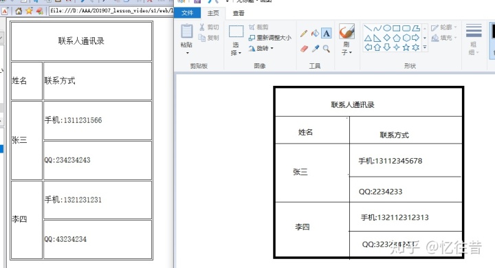Click the red A icon in browser toolbar

coord(5,11)
